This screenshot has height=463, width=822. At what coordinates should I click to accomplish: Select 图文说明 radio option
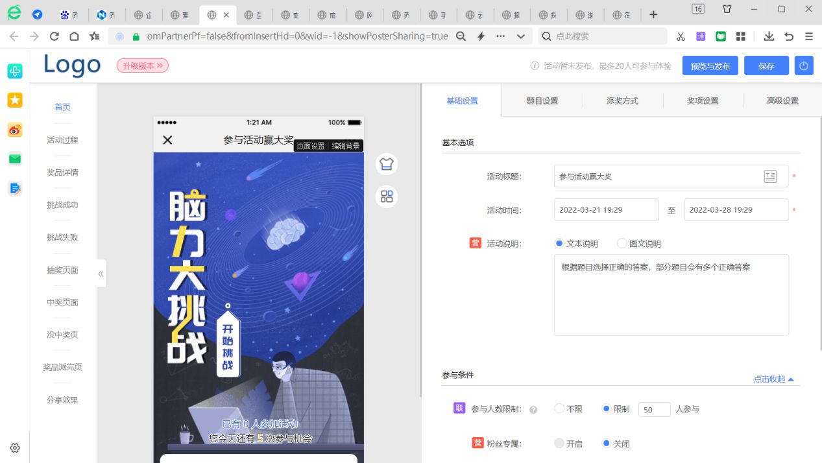coord(622,244)
